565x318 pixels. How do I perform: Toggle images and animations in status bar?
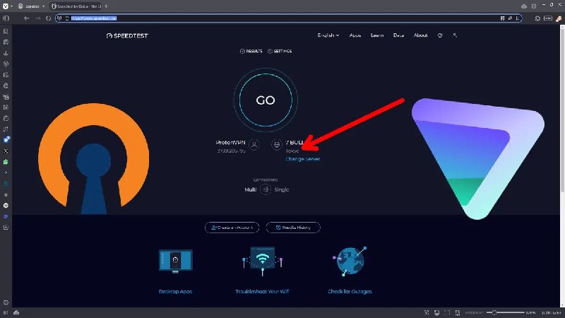pyautogui.click(x=457, y=312)
